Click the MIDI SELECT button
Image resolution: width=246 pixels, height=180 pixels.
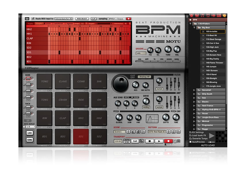[82, 19]
